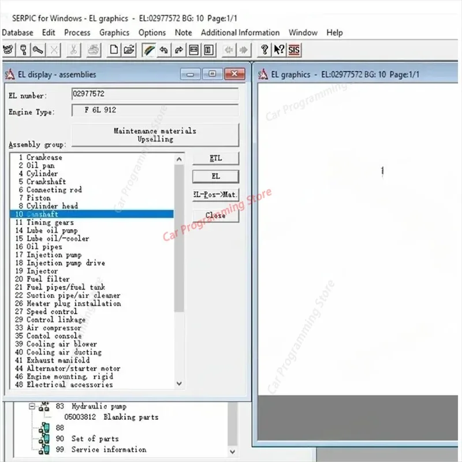This screenshot has height=462, width=462.
Task: Select '05003812 Blanking parts' tree item
Action: tap(111, 417)
